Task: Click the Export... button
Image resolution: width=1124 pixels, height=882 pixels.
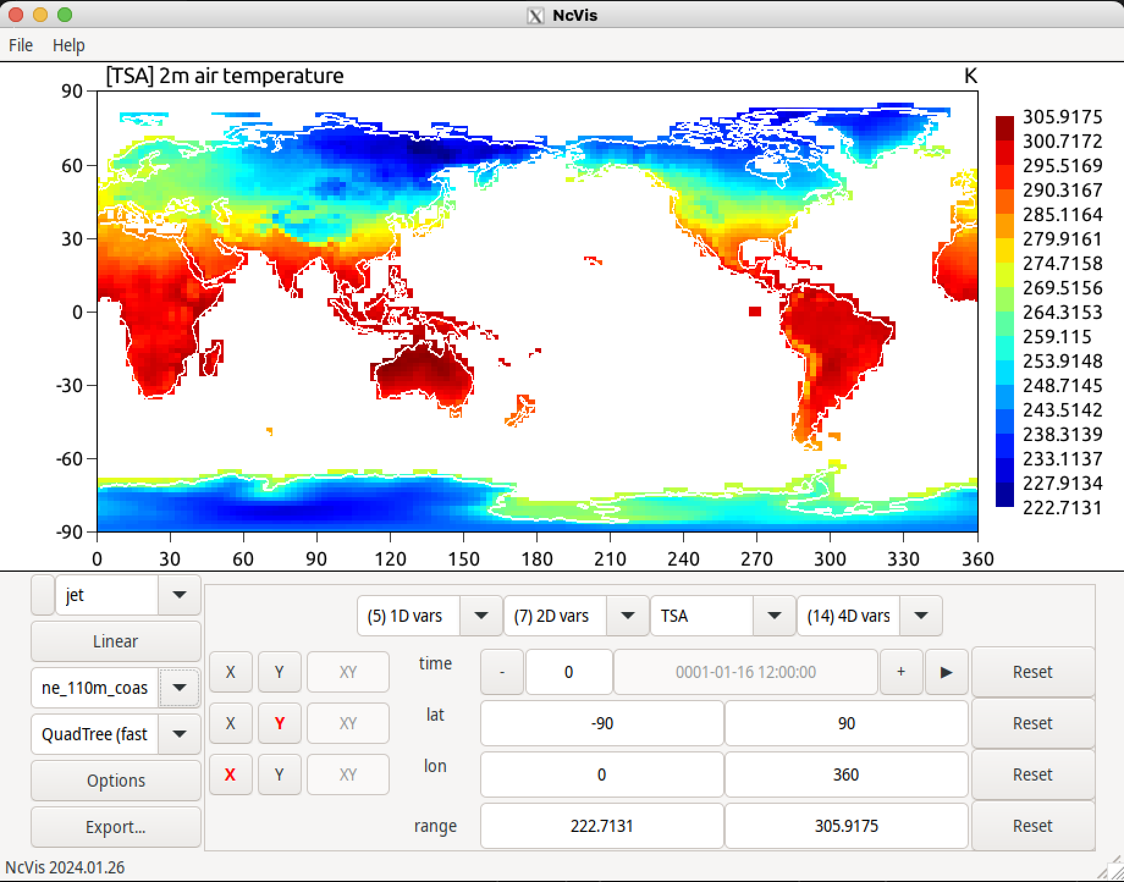Action: coord(115,827)
